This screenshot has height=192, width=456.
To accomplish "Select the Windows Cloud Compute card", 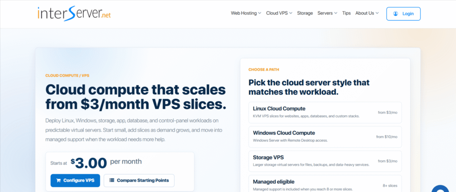I will 325,137.
